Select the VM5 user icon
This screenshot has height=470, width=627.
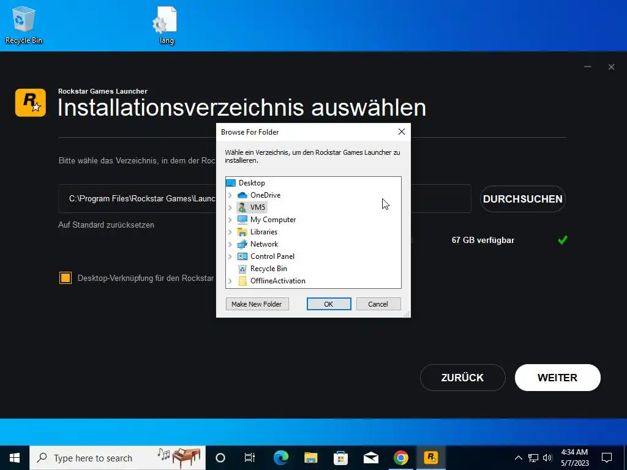click(242, 207)
